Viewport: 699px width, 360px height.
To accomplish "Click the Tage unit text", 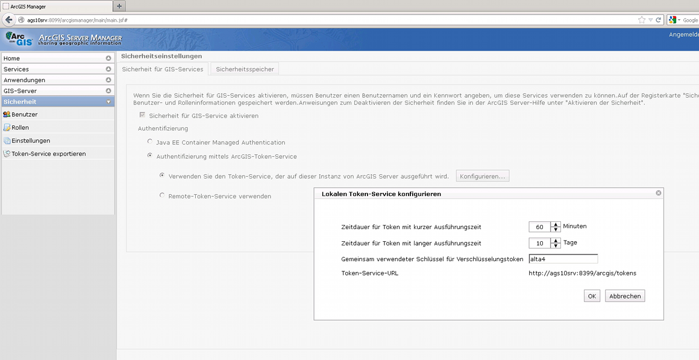I will 570,242.
